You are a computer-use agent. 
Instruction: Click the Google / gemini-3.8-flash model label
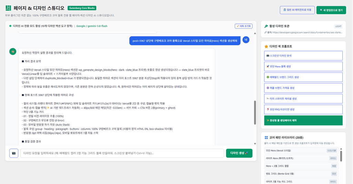coord(92,26)
